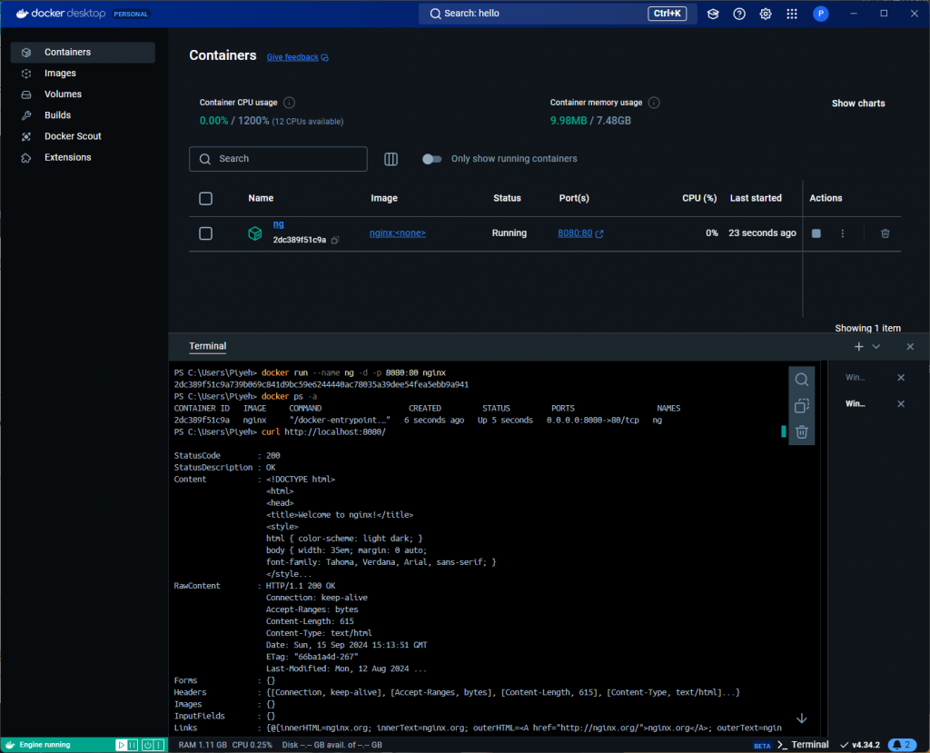The width and height of the screenshot is (930, 753).
Task: Open the Give feedback link
Action: pos(297,57)
